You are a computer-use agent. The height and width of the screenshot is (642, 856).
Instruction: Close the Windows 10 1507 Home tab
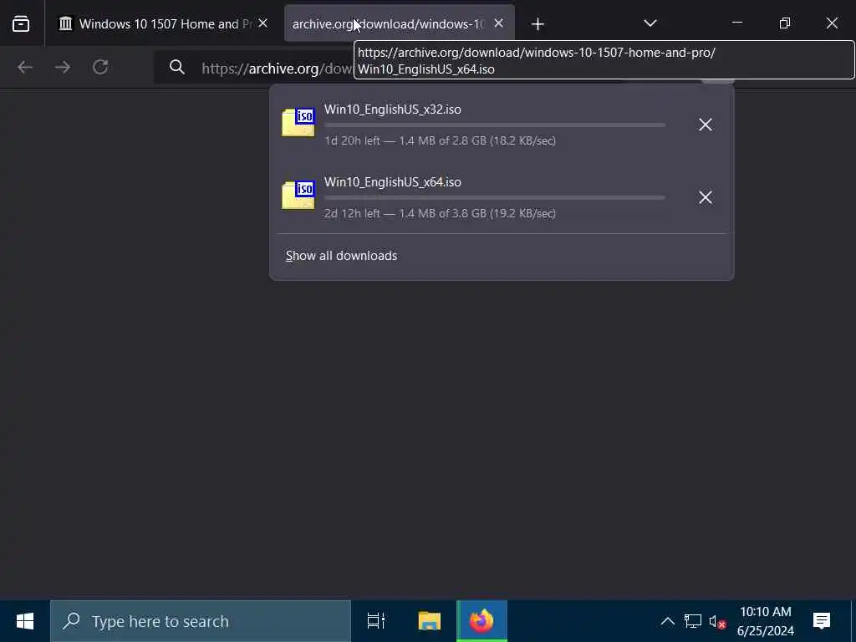click(262, 23)
